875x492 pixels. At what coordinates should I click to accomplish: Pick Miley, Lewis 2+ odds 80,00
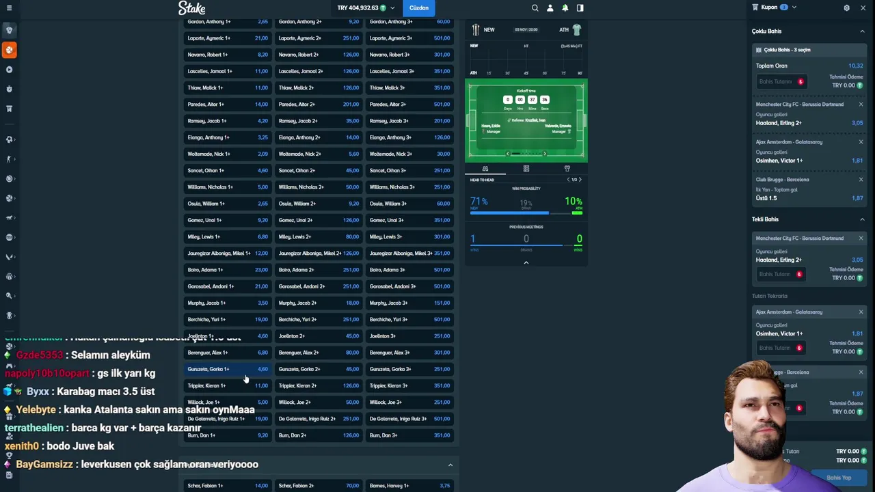click(x=319, y=236)
